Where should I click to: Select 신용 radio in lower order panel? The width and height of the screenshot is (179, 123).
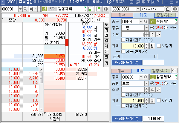point(166,83)
